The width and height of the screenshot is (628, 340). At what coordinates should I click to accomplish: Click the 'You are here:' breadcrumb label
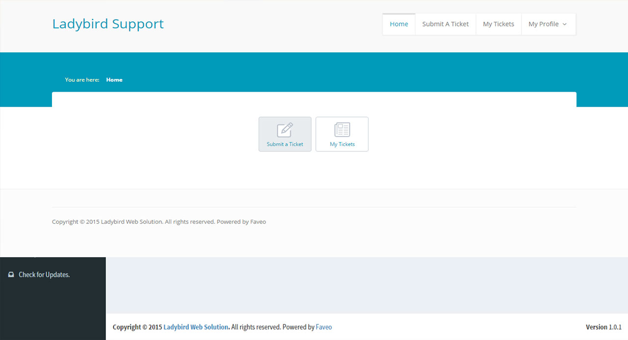pyautogui.click(x=82, y=80)
